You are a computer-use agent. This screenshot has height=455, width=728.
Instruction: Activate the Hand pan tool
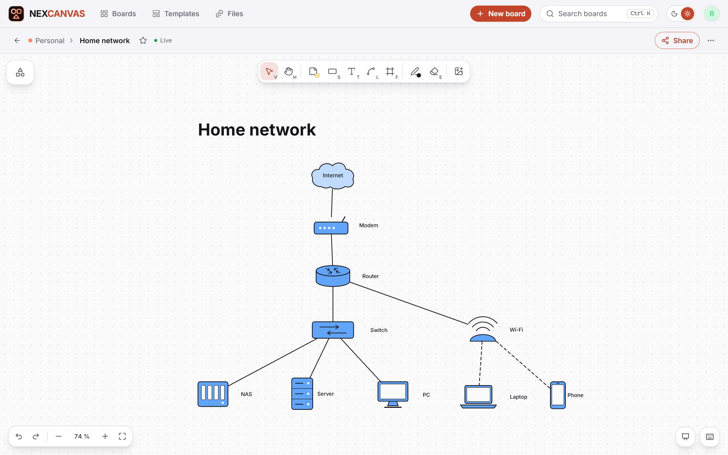[289, 71]
